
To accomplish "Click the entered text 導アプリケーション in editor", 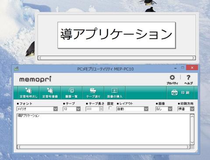I will point(28,116).
